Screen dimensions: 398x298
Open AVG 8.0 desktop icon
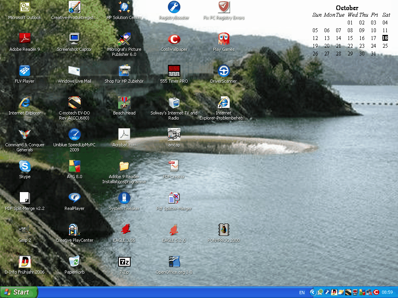74,166
